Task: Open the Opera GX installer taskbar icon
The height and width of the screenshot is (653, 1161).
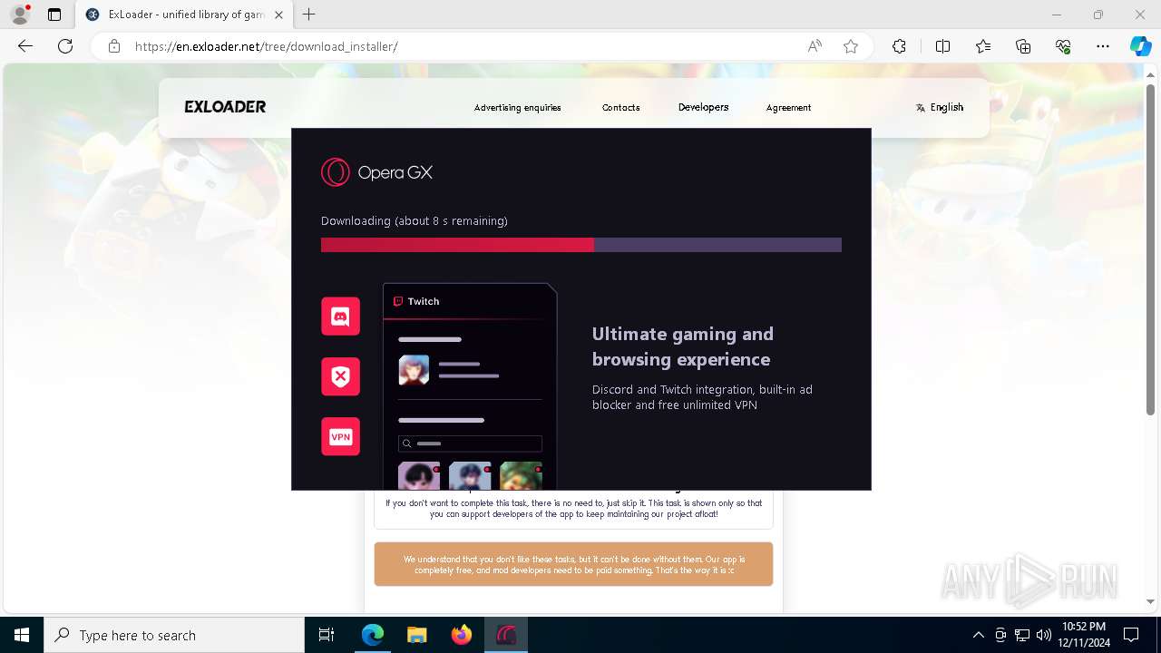Action: click(x=506, y=635)
